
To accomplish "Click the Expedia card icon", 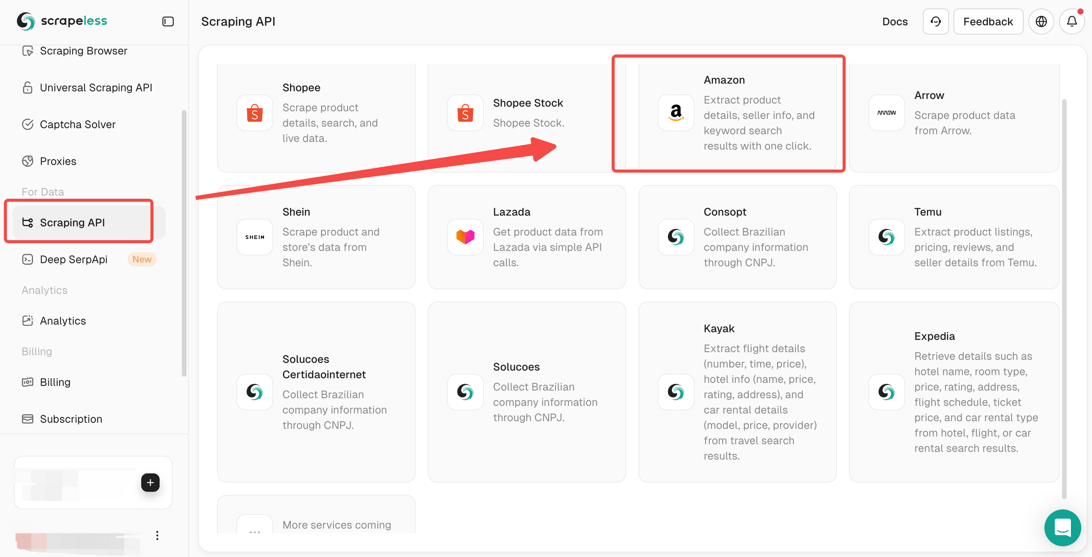I will click(x=887, y=392).
